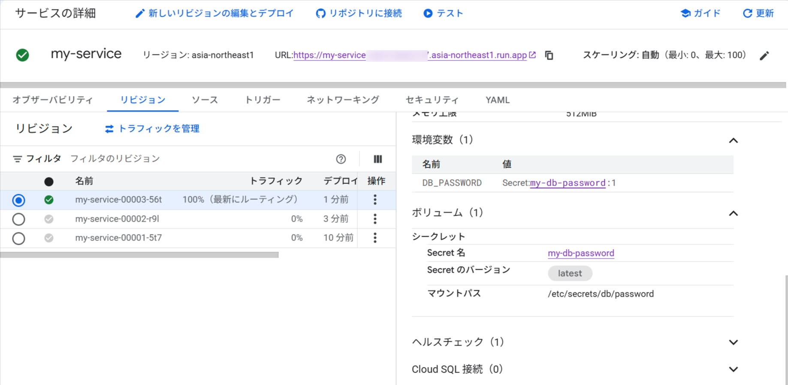788x385 pixels.
Task: Click the latest secret version chip
Action: [x=570, y=274]
